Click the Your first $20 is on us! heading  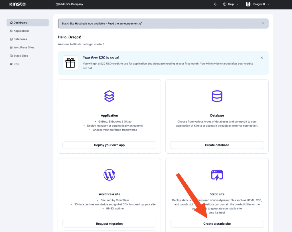101,58
